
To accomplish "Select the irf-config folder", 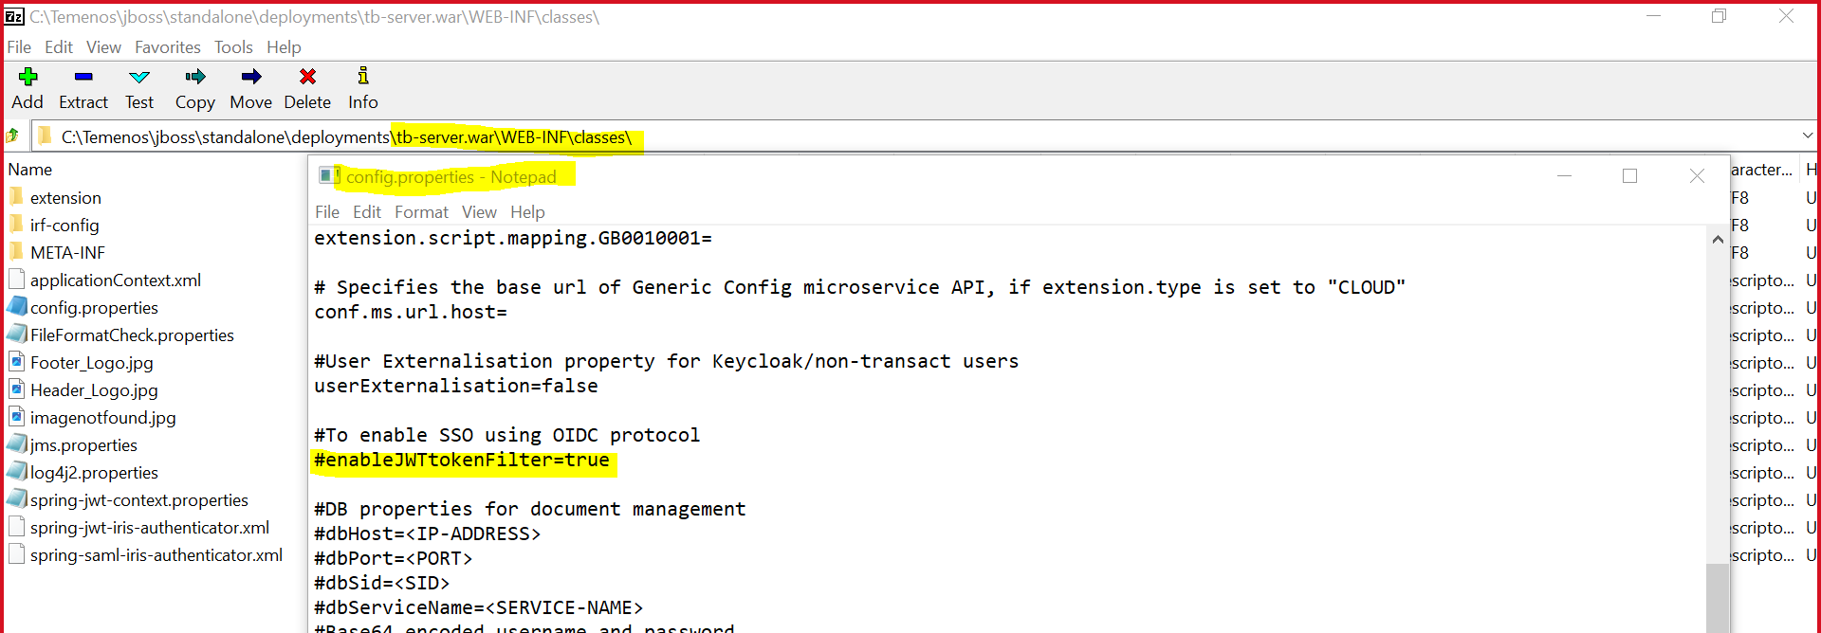I will click(x=64, y=226).
